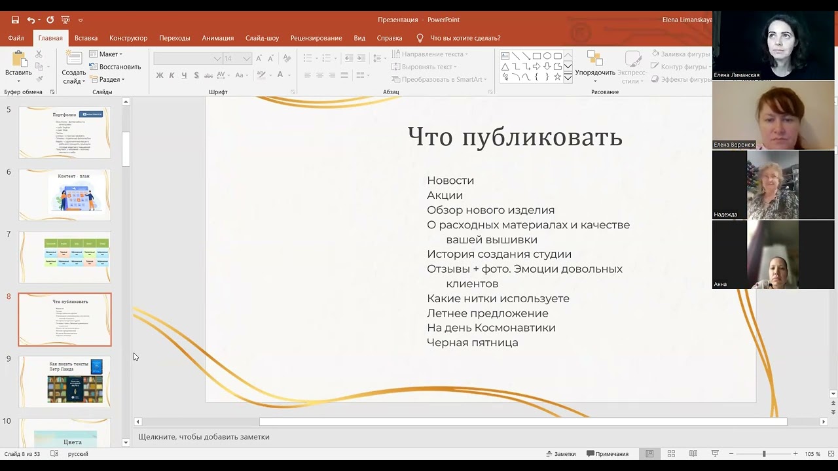Open the Раздел section dropdown
Screen dimensions: 838x471
click(x=107, y=79)
